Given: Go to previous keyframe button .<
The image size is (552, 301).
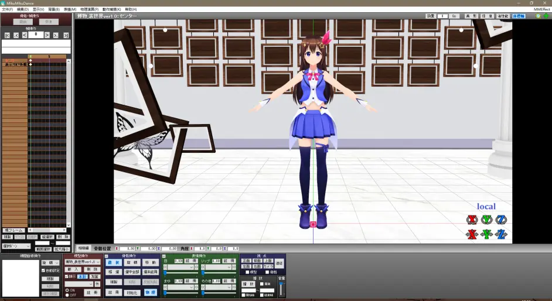Looking at the screenshot, I should click(x=16, y=35).
